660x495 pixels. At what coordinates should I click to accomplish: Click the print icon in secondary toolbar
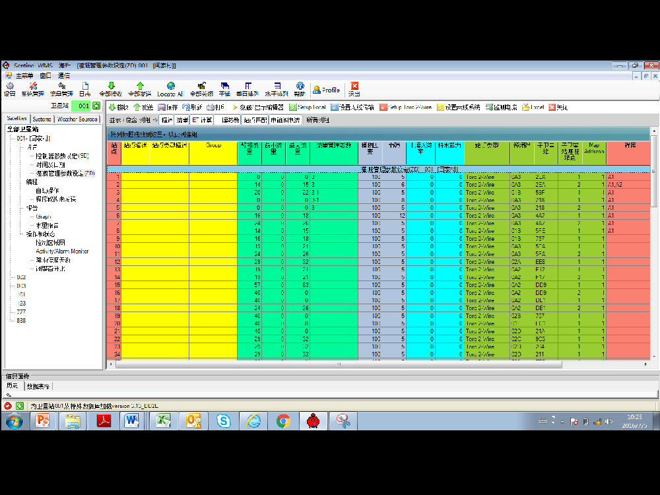(215, 107)
